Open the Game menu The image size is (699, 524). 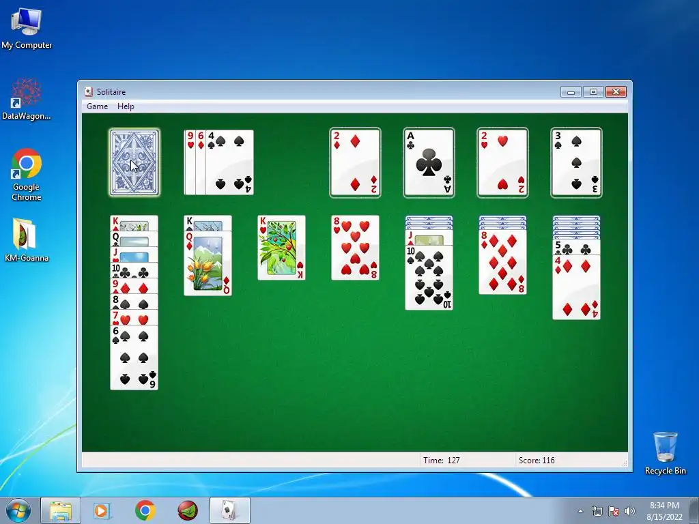coord(97,106)
